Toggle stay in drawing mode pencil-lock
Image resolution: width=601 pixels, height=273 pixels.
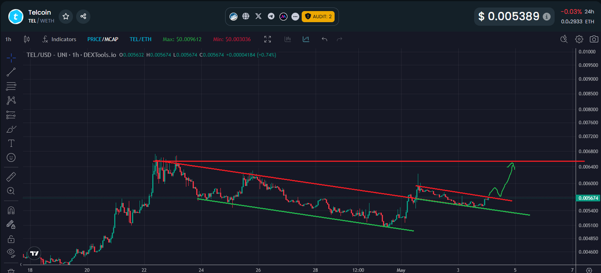click(11, 224)
